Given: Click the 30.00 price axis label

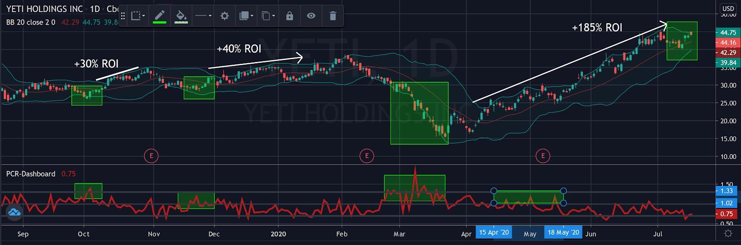Looking at the screenshot, I should click(728, 86).
